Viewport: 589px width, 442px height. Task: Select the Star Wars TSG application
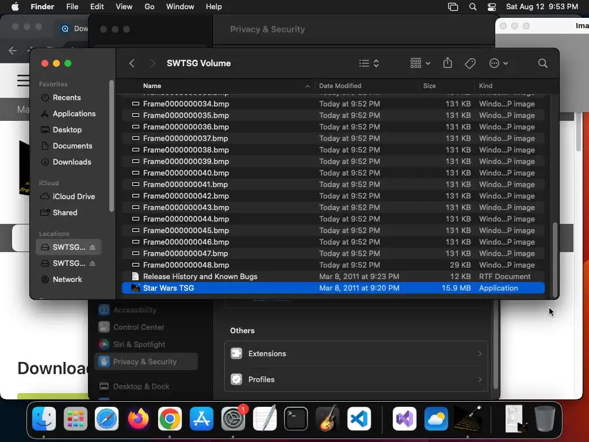click(x=333, y=288)
